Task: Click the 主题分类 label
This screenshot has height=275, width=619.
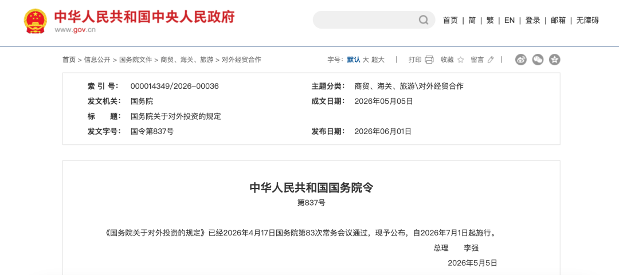Action: tap(328, 87)
